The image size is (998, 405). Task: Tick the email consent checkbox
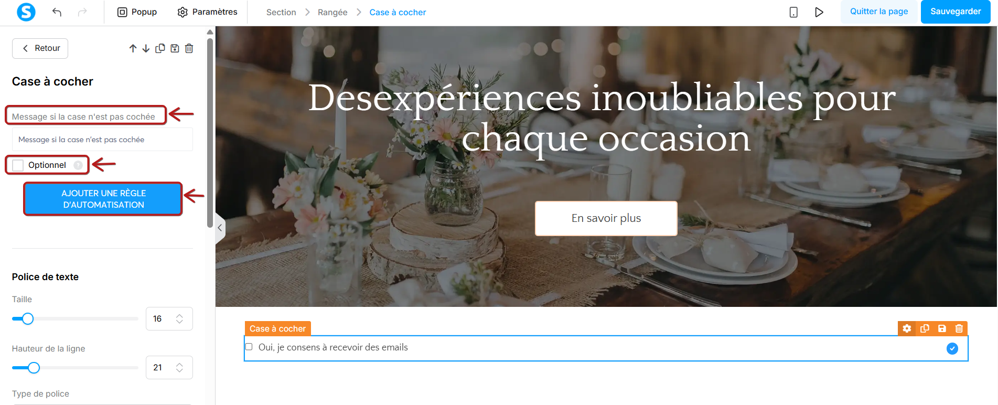click(x=249, y=347)
